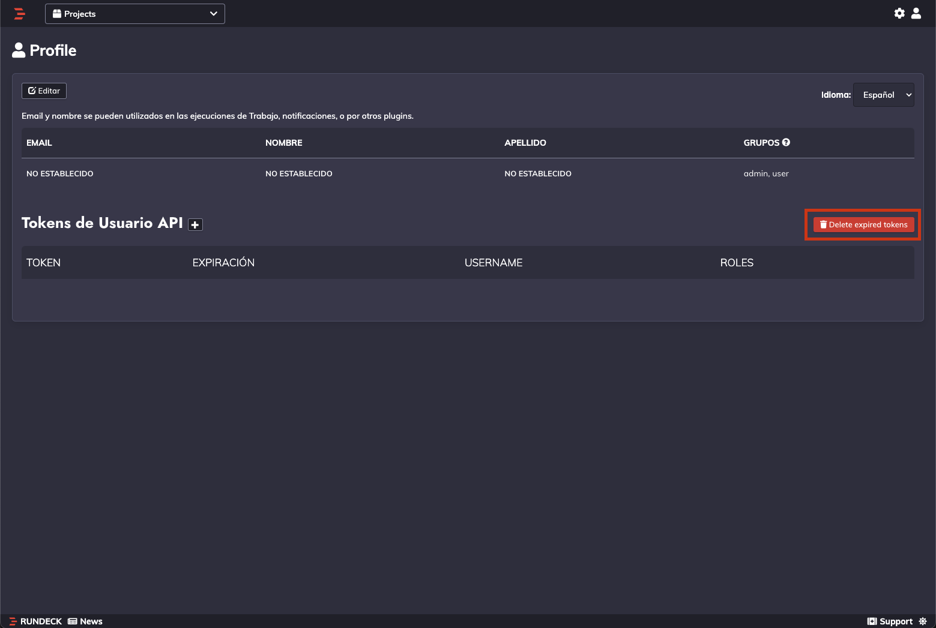
Task: Click NO ESTABLECIDO under APELLIDO
Action: coord(538,173)
